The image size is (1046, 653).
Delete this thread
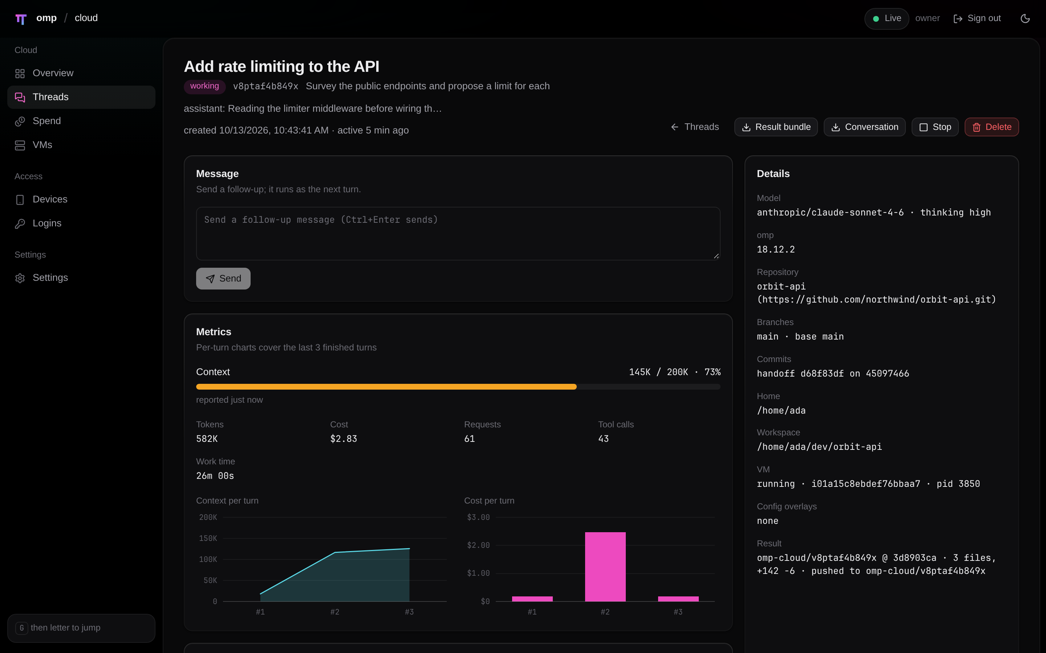(x=992, y=127)
